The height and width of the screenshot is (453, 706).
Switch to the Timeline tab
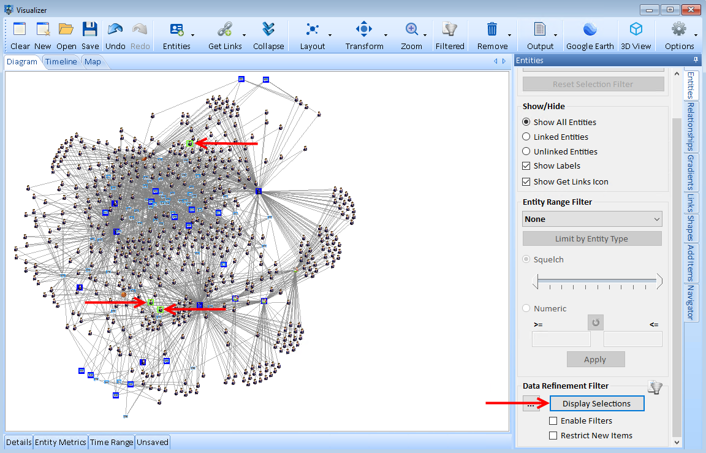click(x=61, y=62)
